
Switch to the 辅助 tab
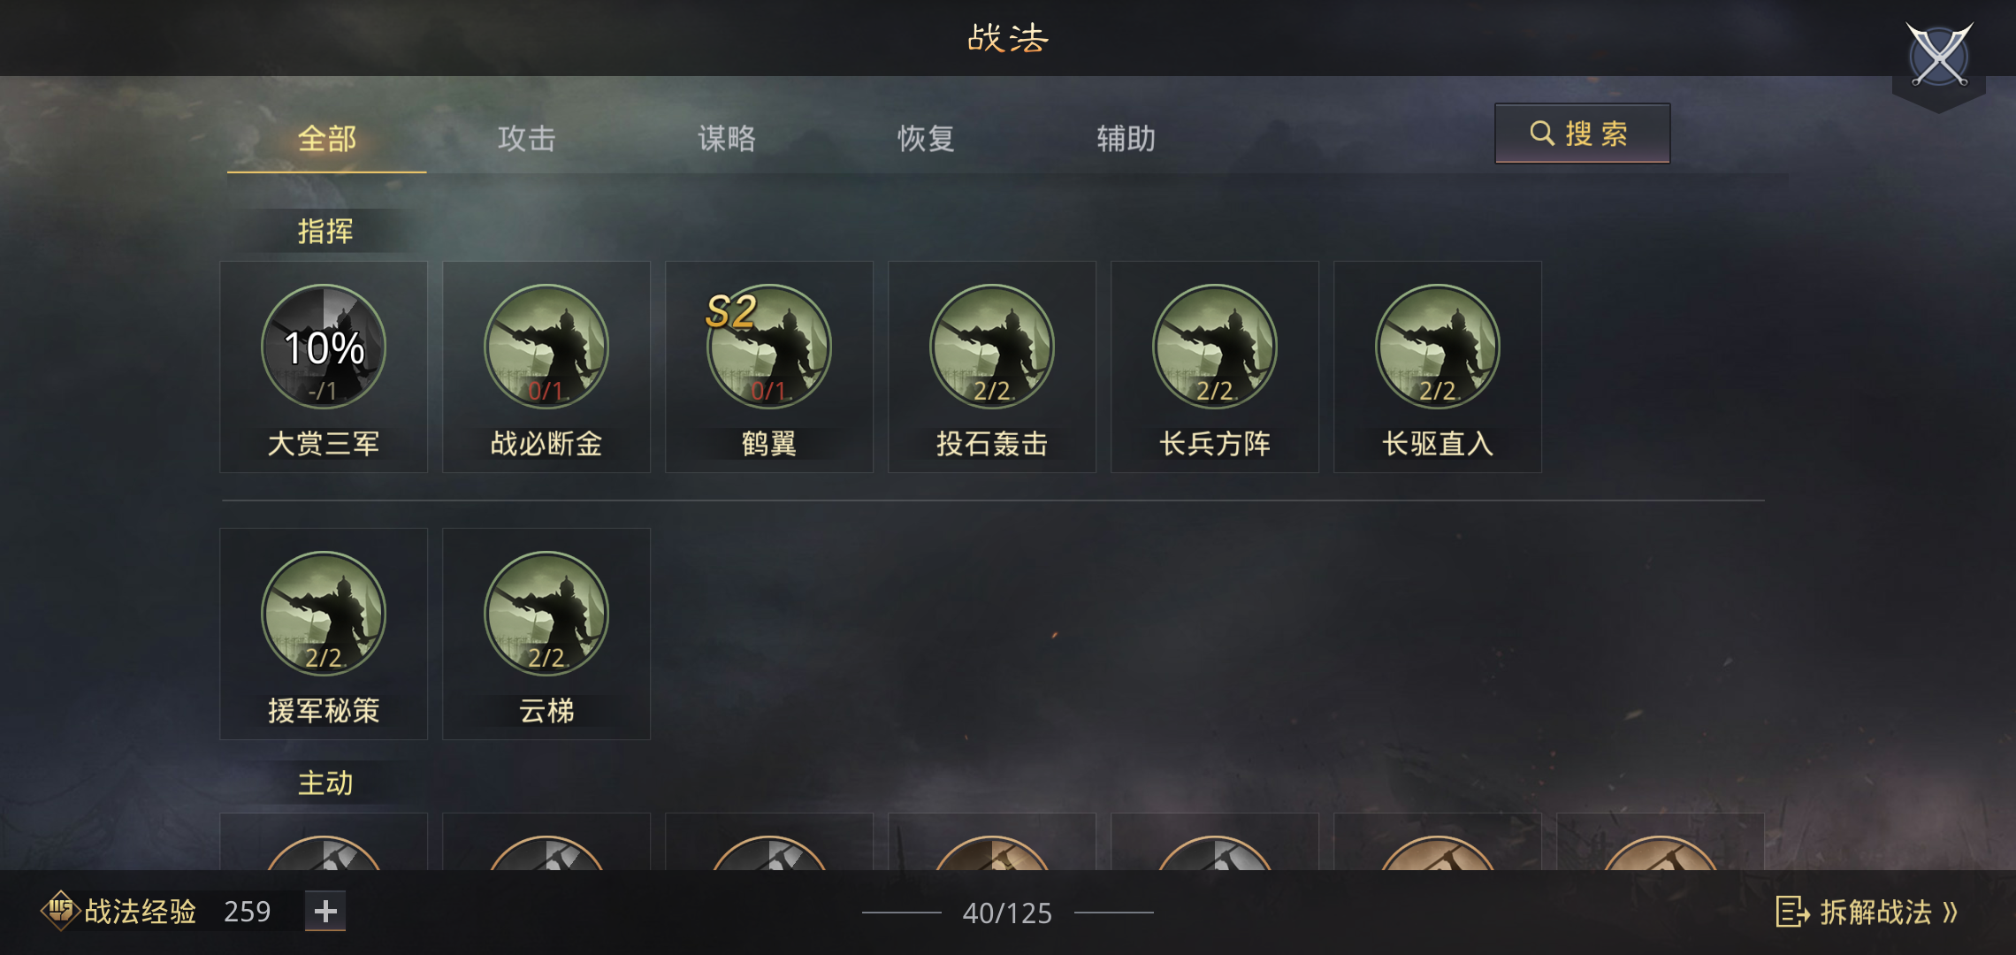(1126, 139)
